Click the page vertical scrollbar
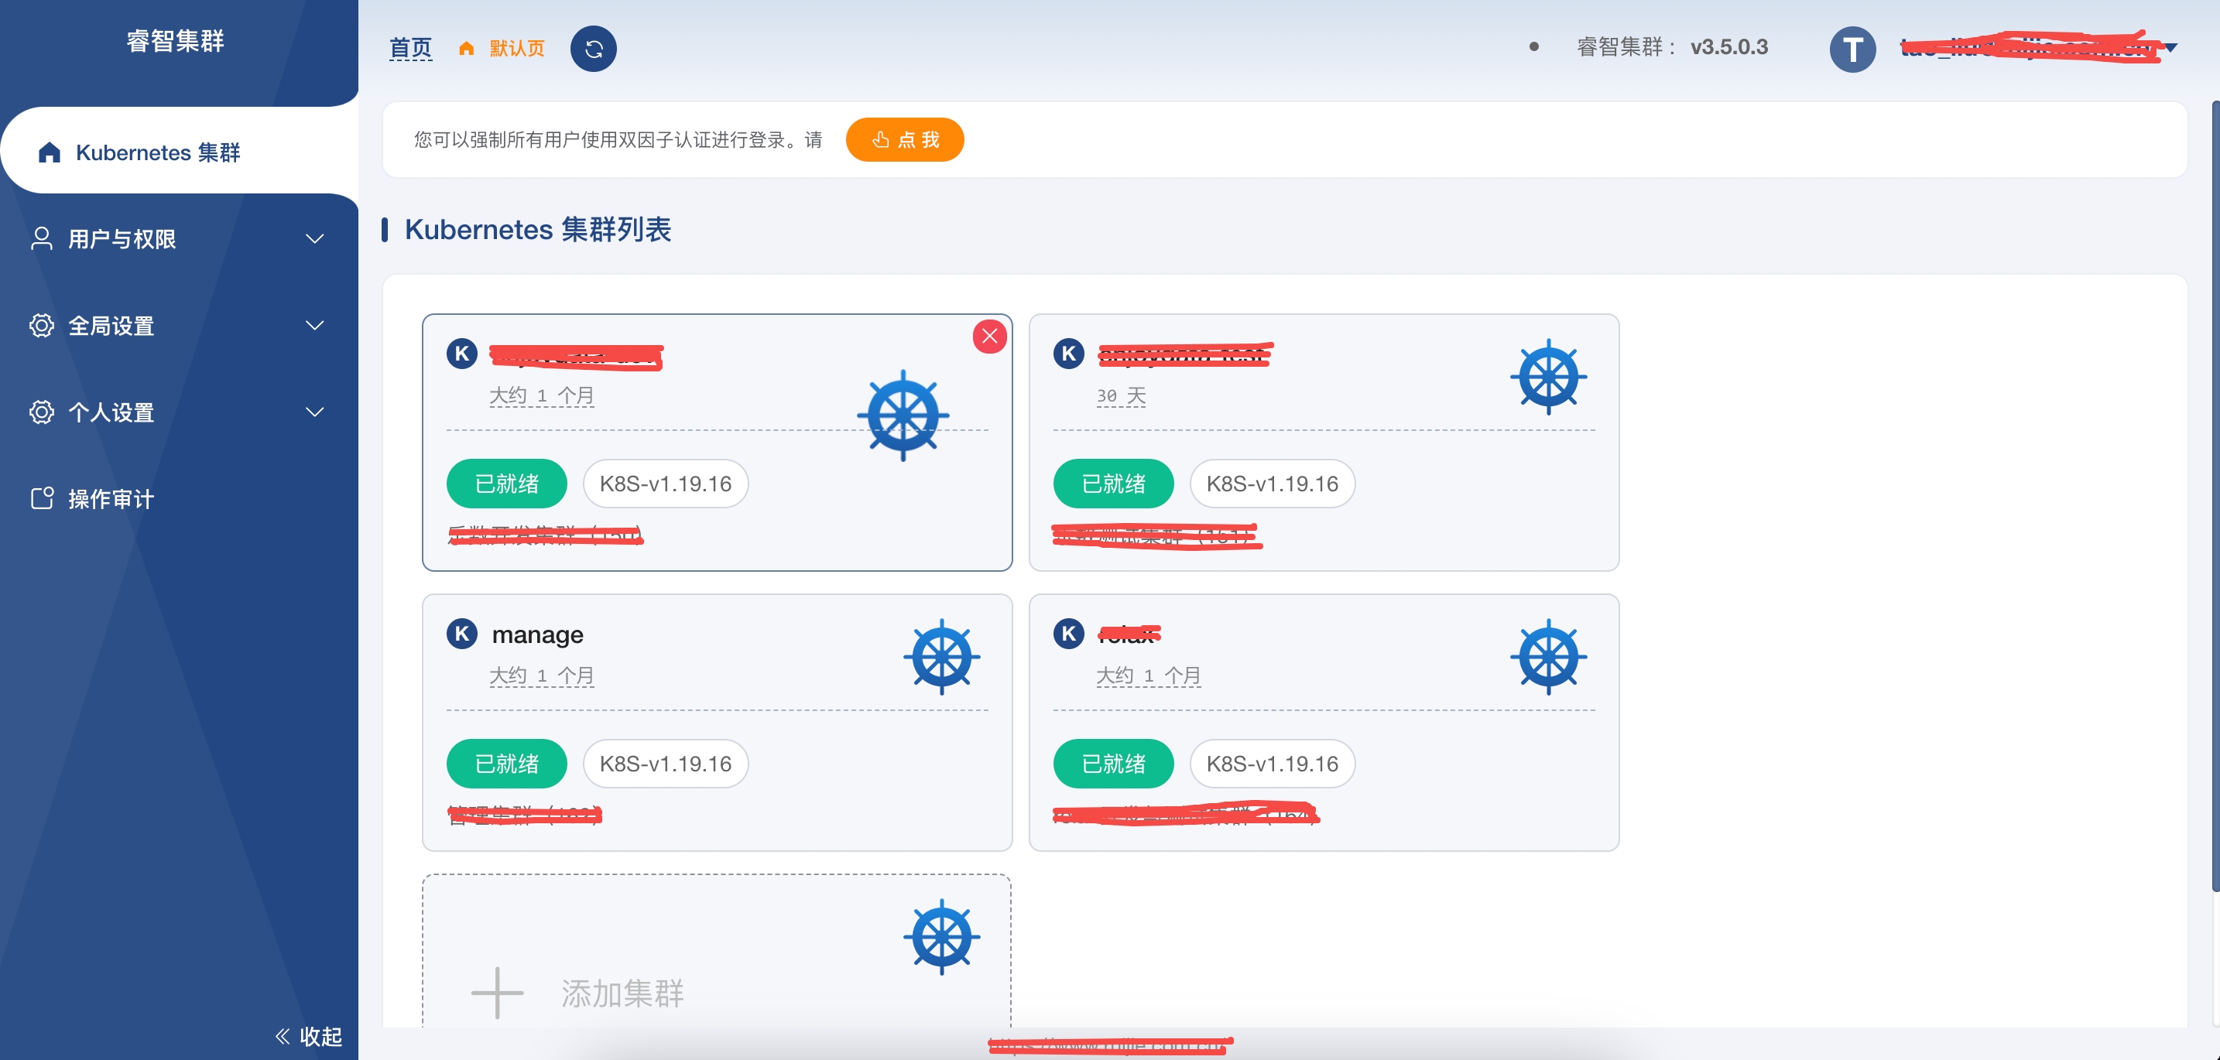2220x1060 pixels. point(2215,497)
